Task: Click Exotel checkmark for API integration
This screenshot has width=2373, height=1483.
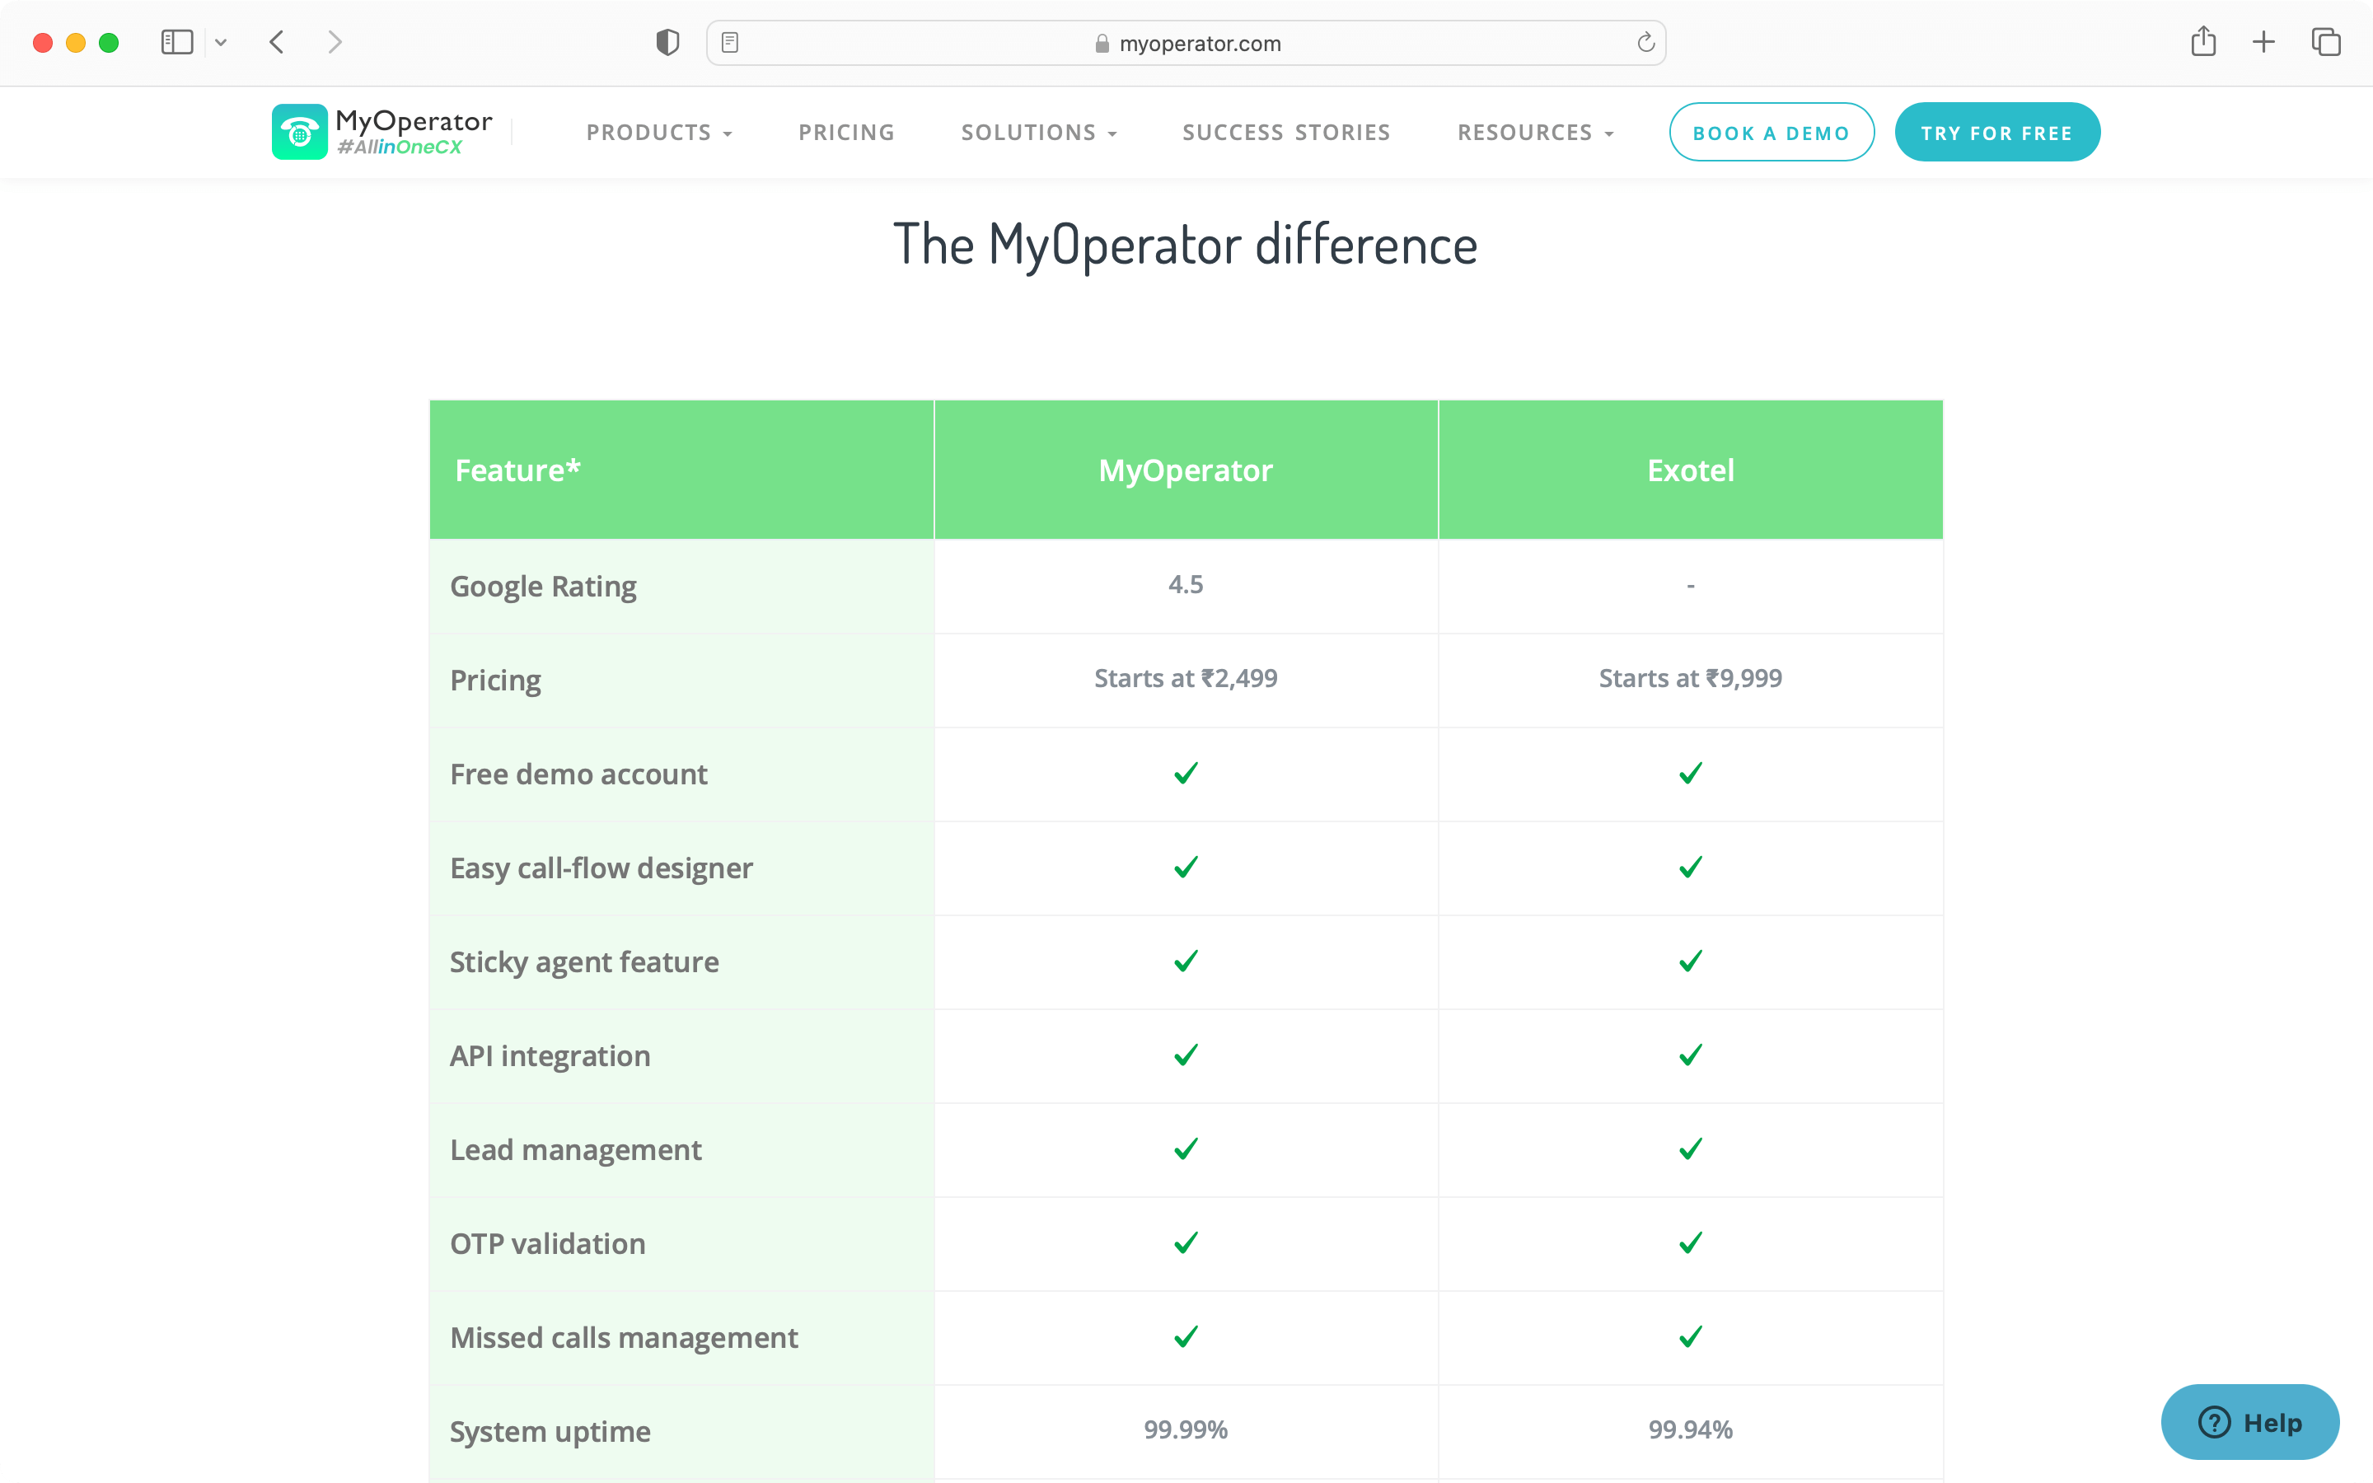Action: point(1691,1055)
